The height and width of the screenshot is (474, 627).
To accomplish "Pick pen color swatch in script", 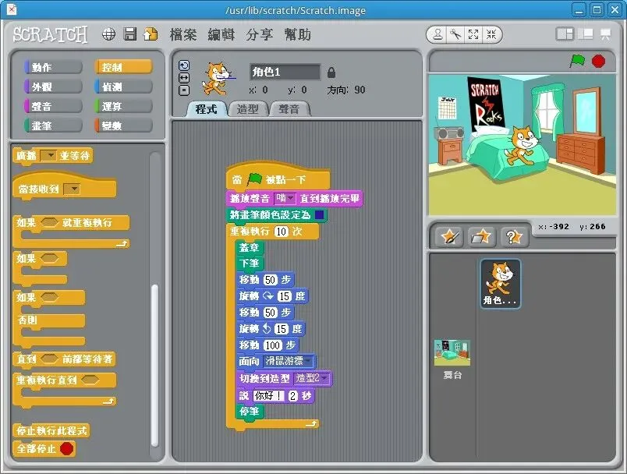I will click(319, 215).
